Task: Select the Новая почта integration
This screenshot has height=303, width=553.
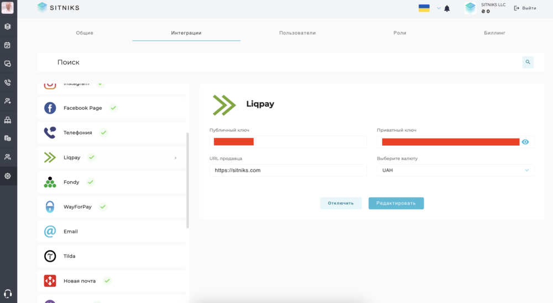Action: [112, 281]
